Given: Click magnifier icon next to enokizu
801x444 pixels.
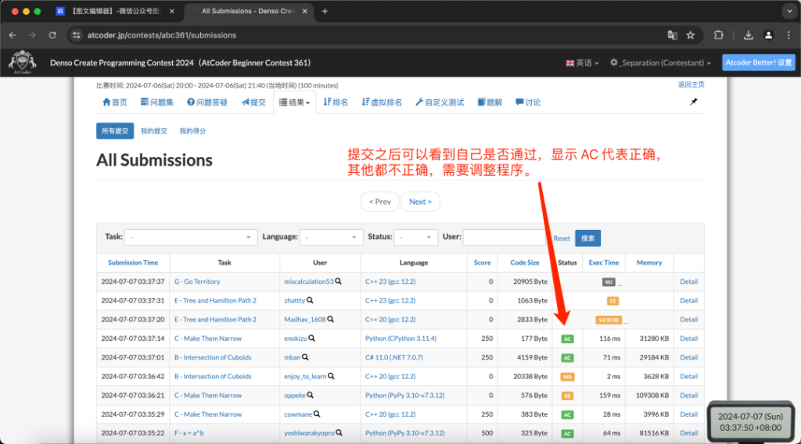Looking at the screenshot, I should coord(311,338).
